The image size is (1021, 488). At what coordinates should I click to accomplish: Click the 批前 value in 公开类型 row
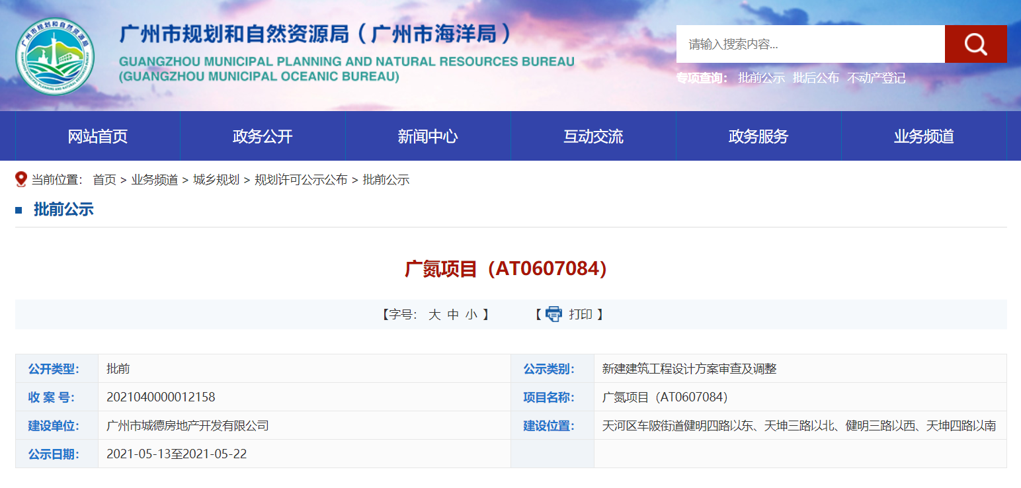tap(118, 369)
